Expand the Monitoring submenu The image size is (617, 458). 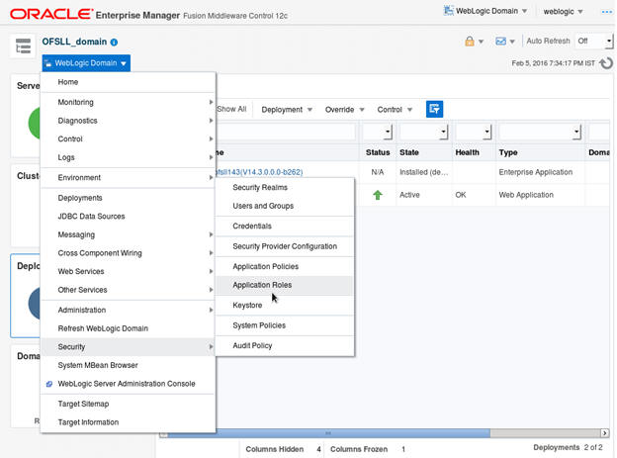point(128,103)
